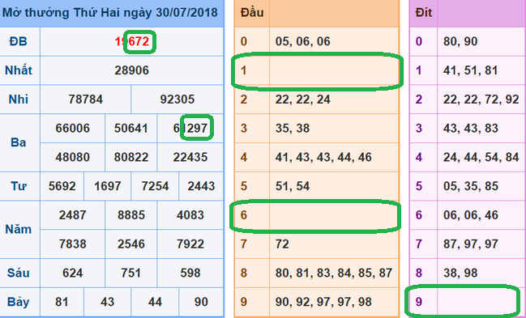The width and height of the screenshot is (526, 318).
Task: Click the Tư prize number 7254
Action: (155, 186)
